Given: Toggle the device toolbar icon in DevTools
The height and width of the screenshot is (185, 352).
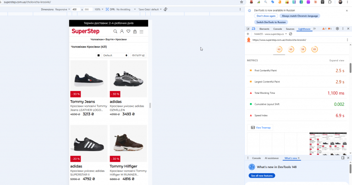Looking at the screenshot, I should 253,29.
